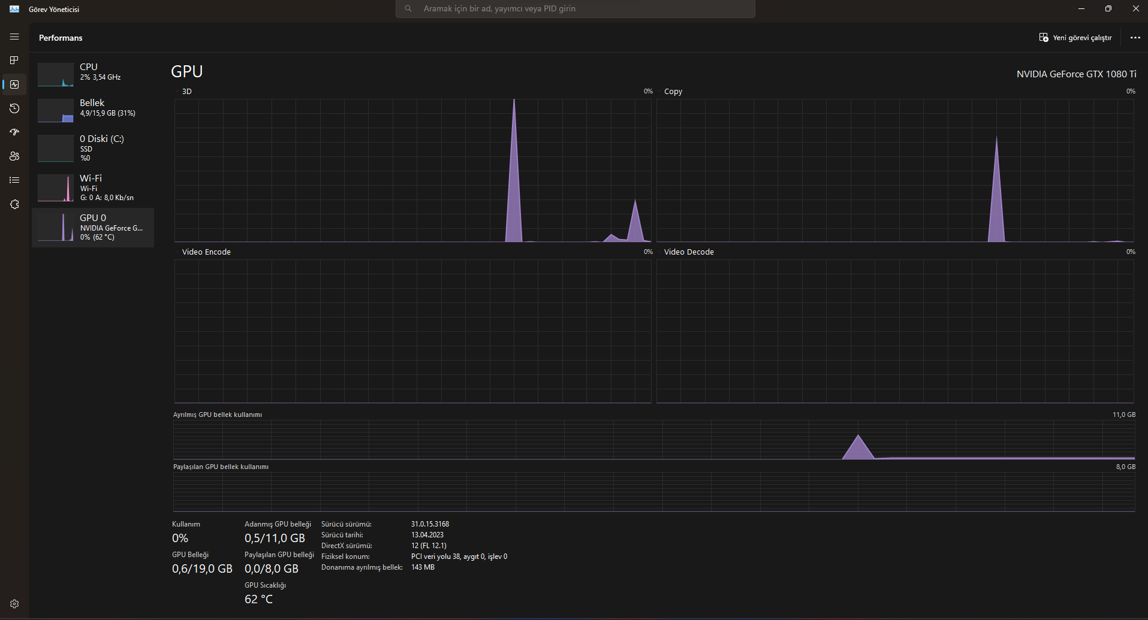1148x620 pixels.
Task: Minimize the Task Manager window
Action: [x=1081, y=8]
